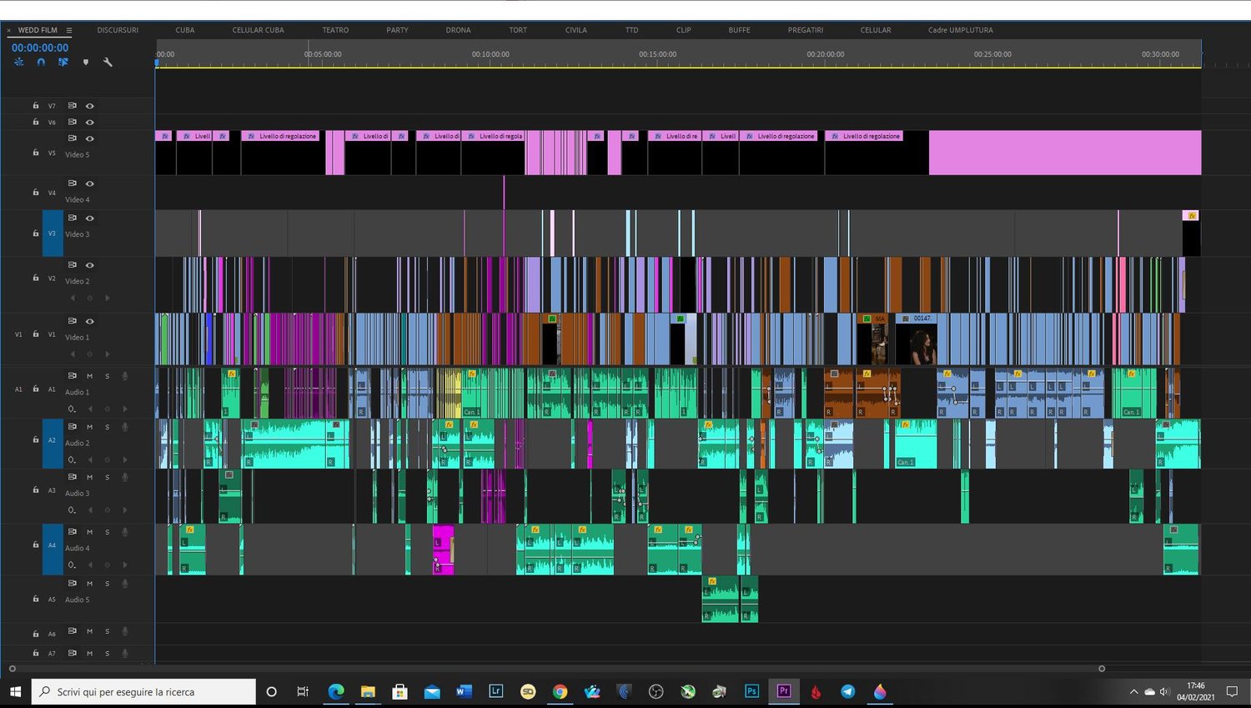Open Audio 2 keyframe display options

(72, 459)
